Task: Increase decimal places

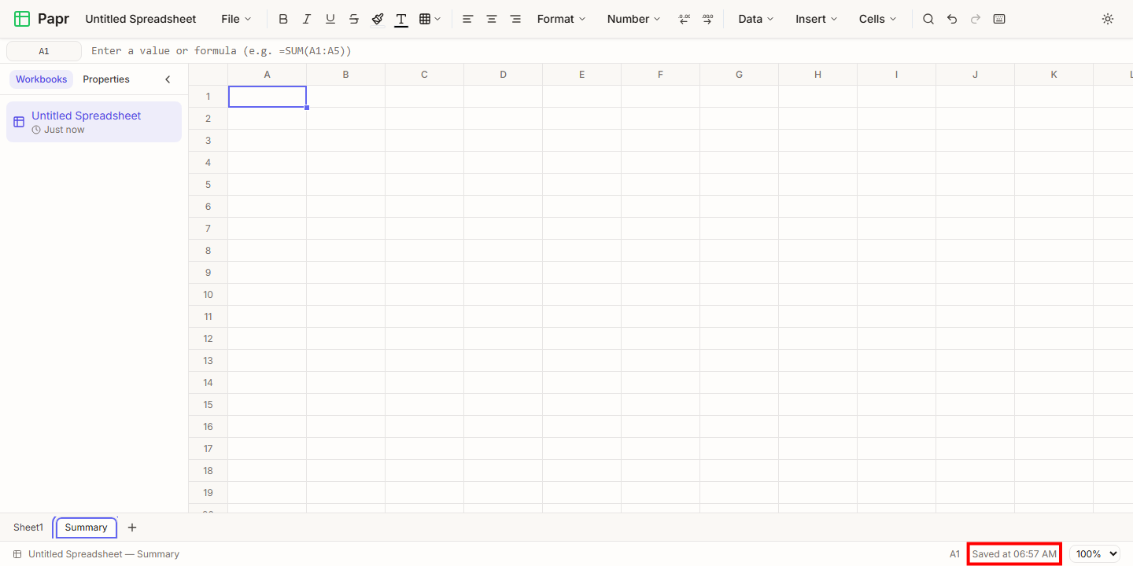Action: point(708,19)
